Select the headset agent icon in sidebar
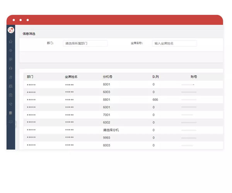232x193 pixels. tap(11, 68)
